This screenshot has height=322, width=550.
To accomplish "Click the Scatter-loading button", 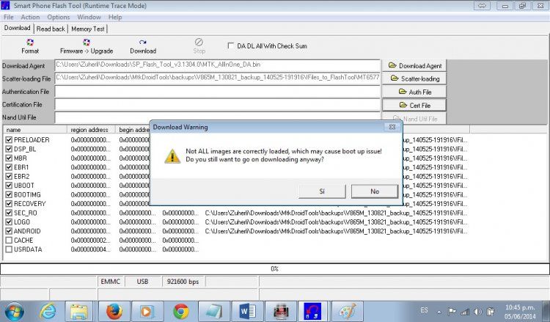I will point(414,78).
